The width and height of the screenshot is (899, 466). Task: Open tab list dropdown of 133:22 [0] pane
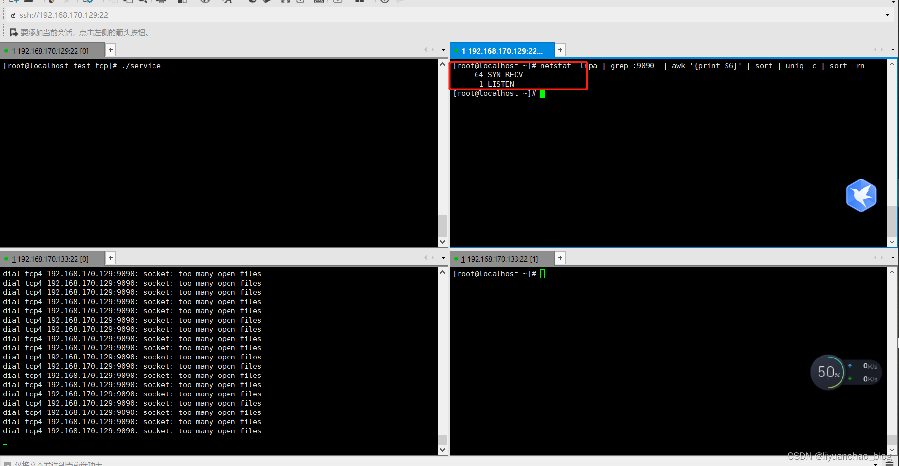(443, 258)
